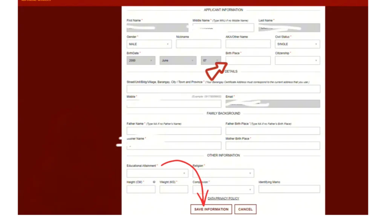Click the Mobile number input field

pyautogui.click(x=174, y=104)
